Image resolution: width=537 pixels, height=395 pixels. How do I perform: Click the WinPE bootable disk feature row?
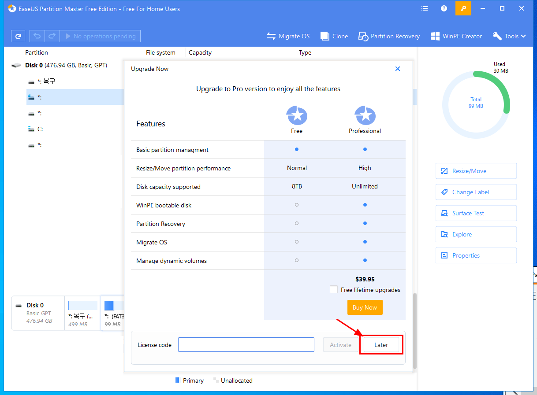[268, 205]
